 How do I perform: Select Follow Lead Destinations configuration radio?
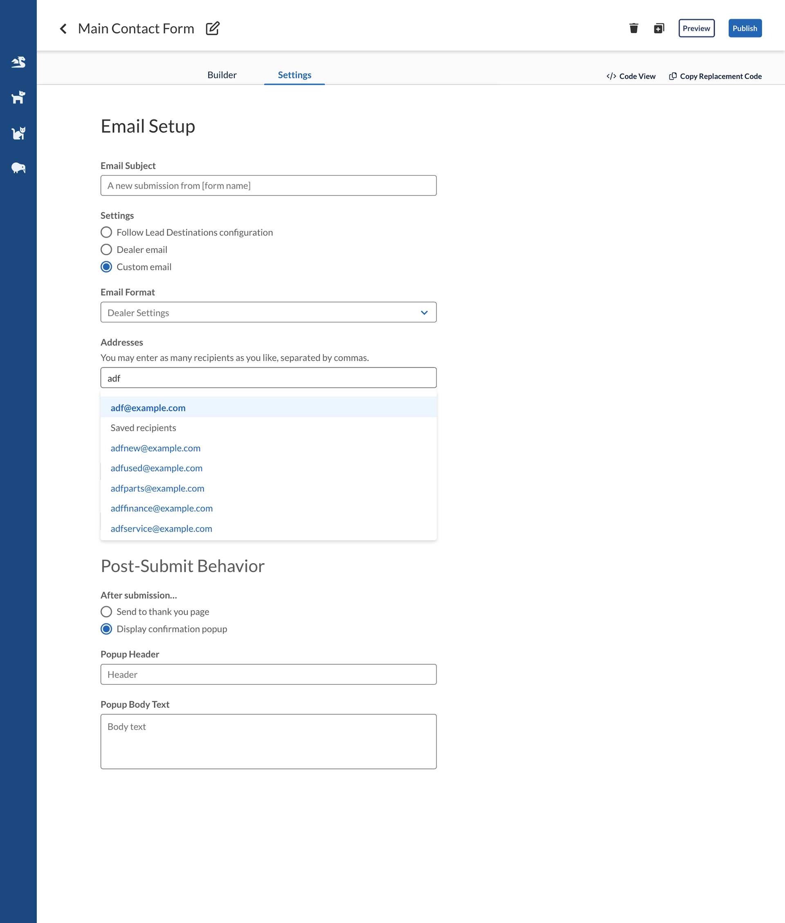pyautogui.click(x=106, y=232)
